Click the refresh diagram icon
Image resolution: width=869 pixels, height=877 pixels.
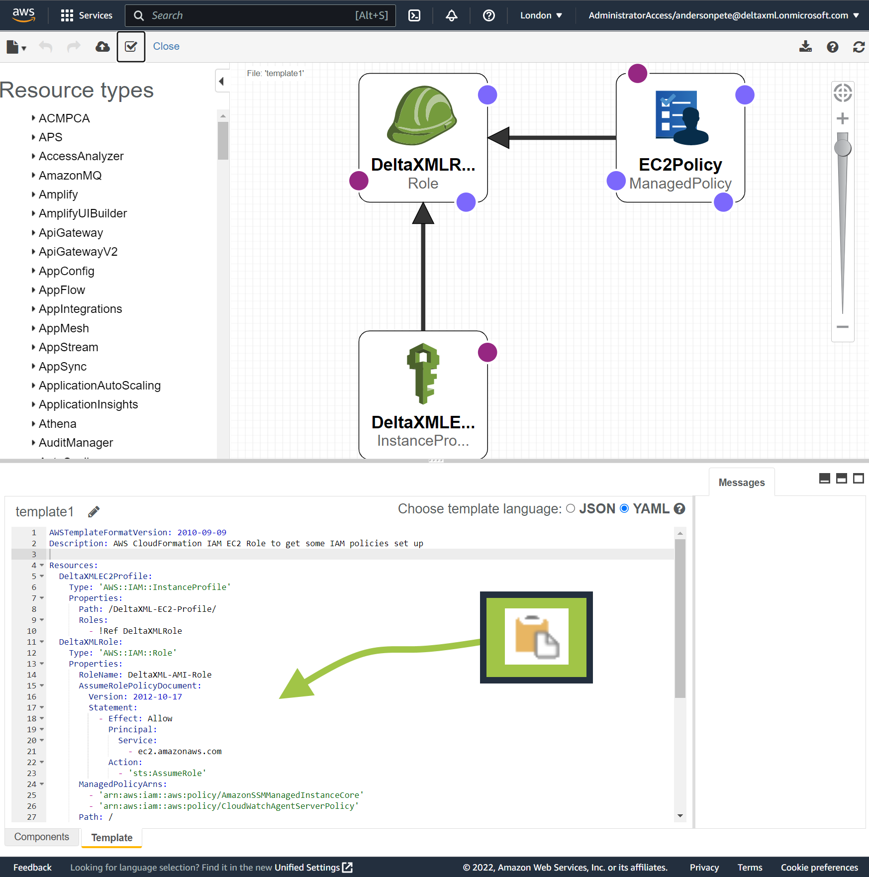tap(859, 47)
